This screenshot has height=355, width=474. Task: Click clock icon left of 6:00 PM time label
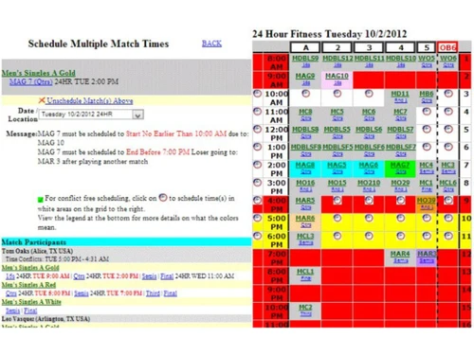[x=258, y=236]
